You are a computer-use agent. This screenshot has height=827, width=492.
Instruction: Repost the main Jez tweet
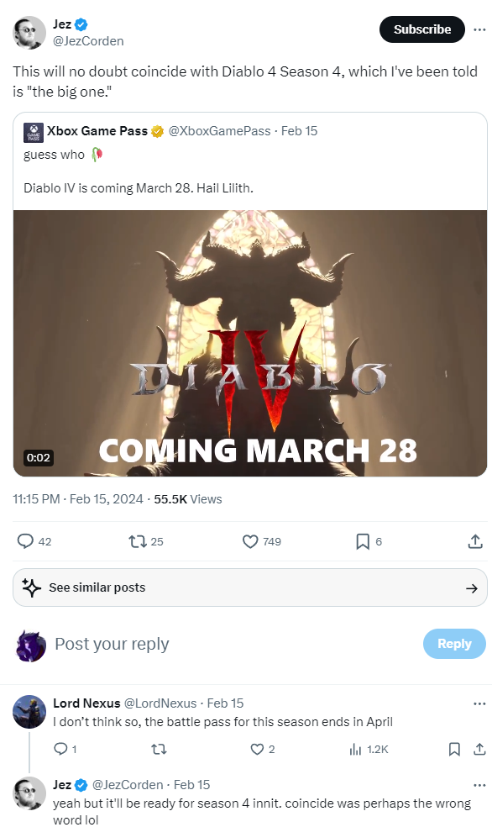138,541
